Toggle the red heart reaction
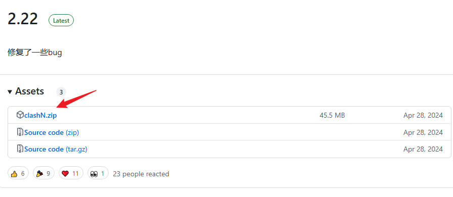The image size is (453, 197). coord(71,174)
